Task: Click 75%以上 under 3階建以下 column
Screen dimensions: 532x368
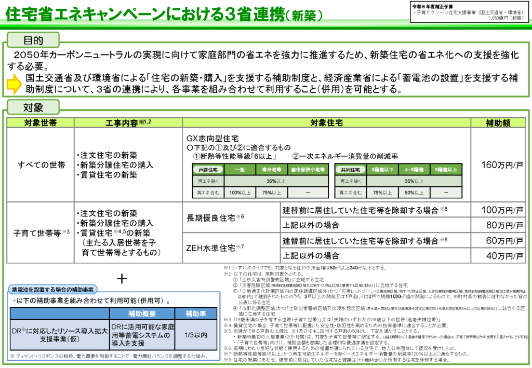Action: 382,193
